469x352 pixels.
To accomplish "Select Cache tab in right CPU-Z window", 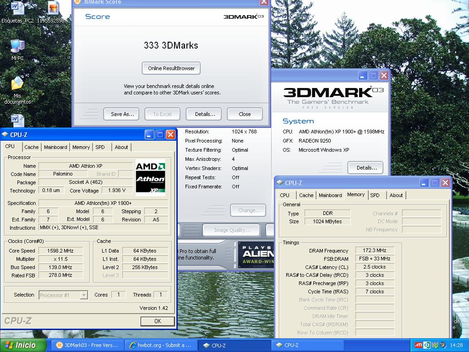I will tap(306, 195).
